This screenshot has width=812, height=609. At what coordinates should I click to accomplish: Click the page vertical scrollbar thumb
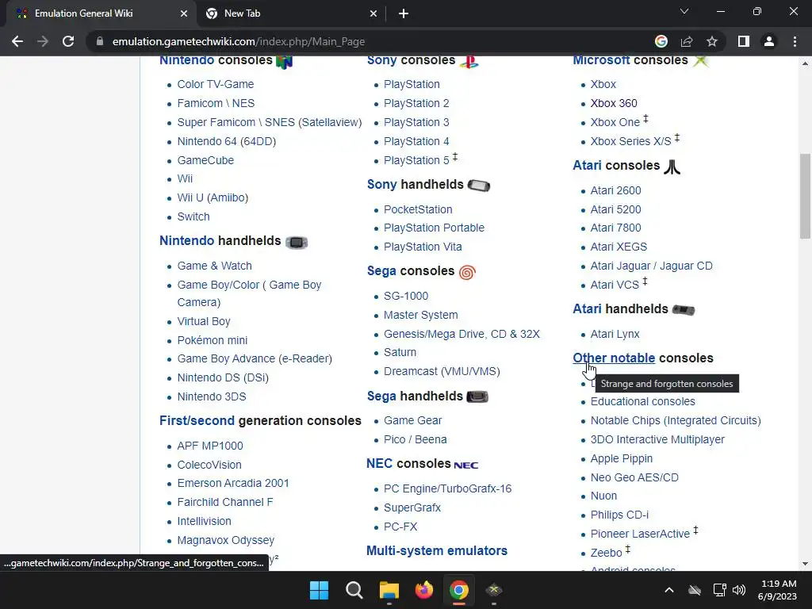[805, 195]
